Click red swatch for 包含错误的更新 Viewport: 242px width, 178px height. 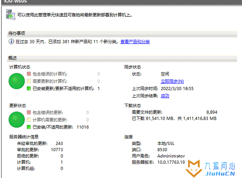click(29, 113)
